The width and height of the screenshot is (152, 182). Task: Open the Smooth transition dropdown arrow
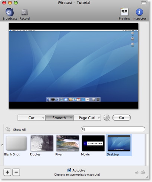[71, 118]
